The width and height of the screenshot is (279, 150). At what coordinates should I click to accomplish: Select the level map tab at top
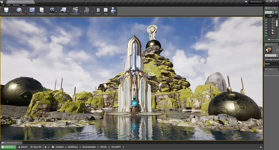pos(21,2)
